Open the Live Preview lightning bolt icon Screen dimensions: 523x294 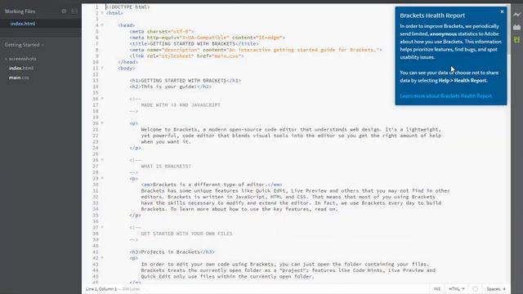point(516,15)
